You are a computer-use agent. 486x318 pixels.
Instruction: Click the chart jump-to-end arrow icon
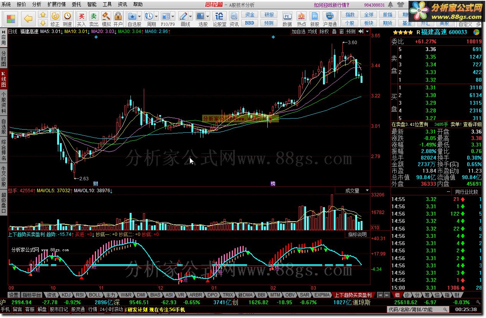tap(361, 31)
